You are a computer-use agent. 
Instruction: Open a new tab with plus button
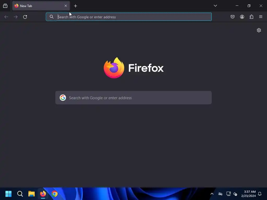(x=75, y=6)
